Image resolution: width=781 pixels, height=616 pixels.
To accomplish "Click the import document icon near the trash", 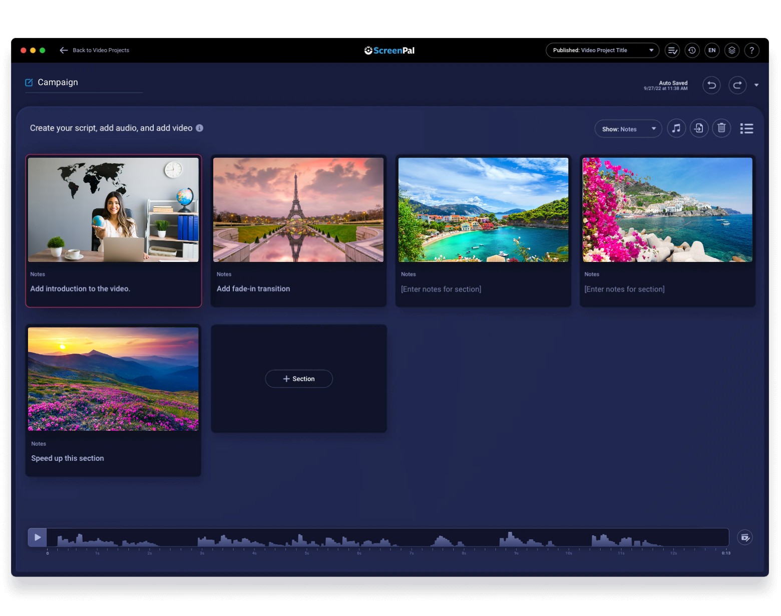I will (x=699, y=128).
